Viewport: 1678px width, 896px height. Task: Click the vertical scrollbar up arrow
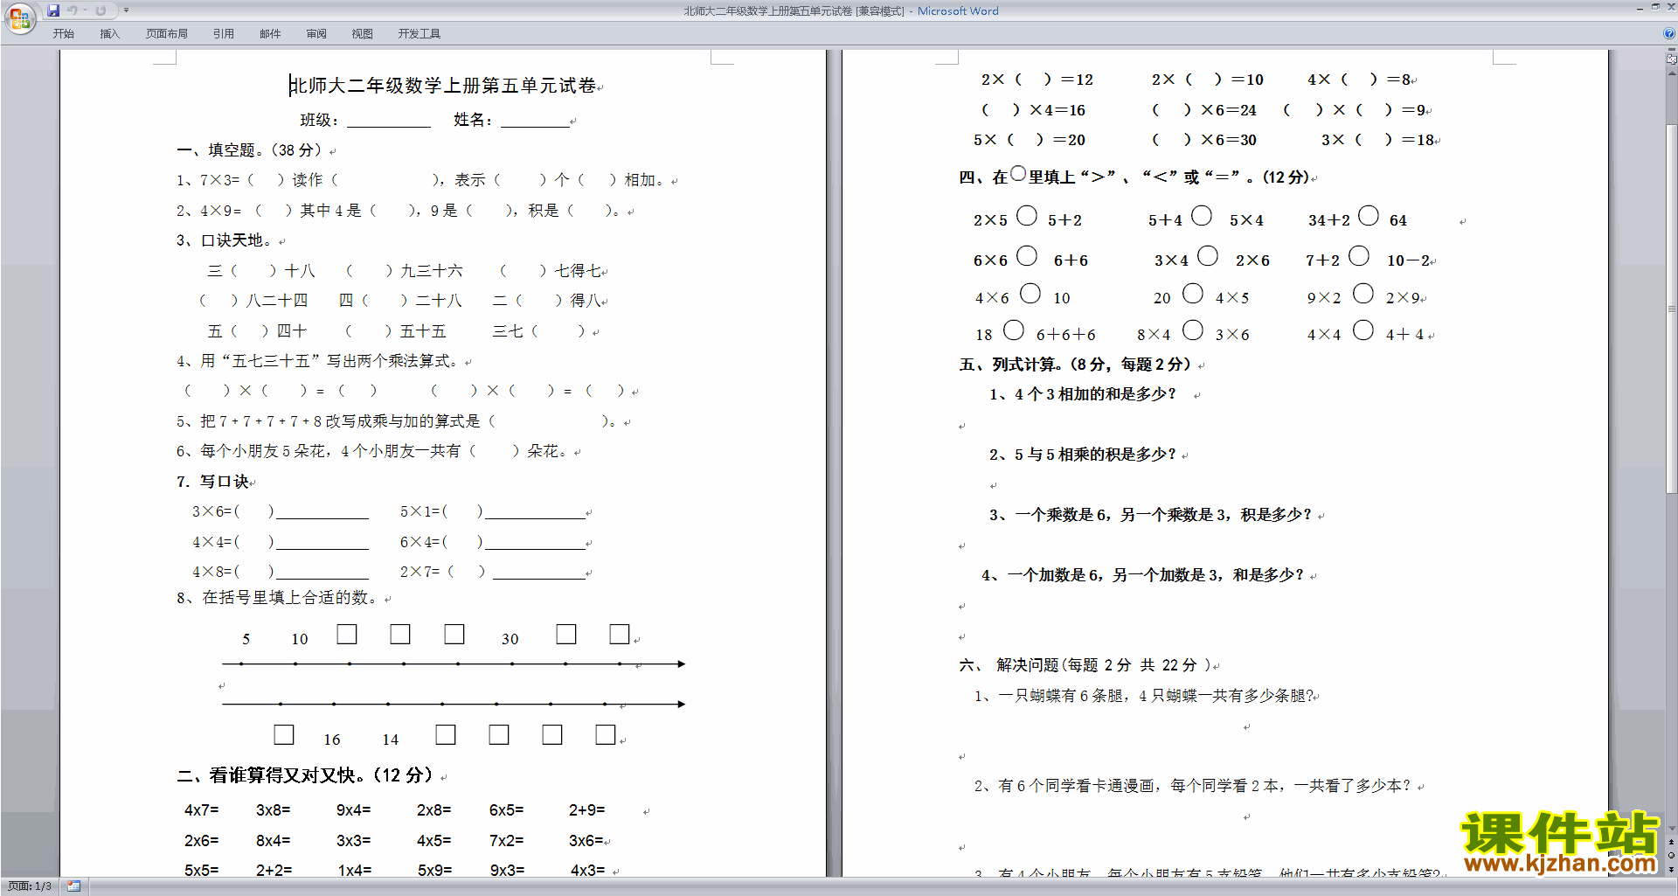[1671, 73]
